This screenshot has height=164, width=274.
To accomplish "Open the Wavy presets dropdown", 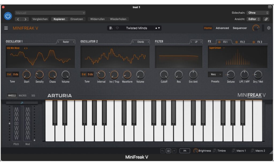I will tap(215, 74).
